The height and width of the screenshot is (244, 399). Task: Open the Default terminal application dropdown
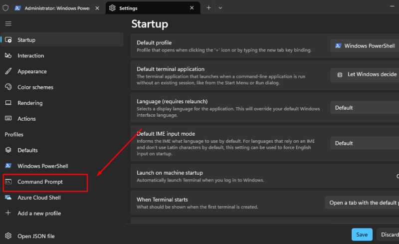pyautogui.click(x=365, y=74)
